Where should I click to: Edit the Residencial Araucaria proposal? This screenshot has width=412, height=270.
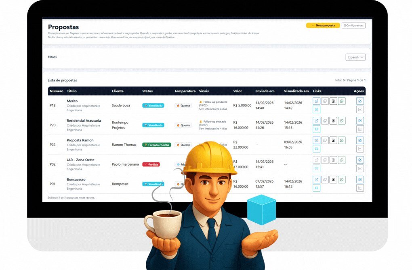point(360,121)
